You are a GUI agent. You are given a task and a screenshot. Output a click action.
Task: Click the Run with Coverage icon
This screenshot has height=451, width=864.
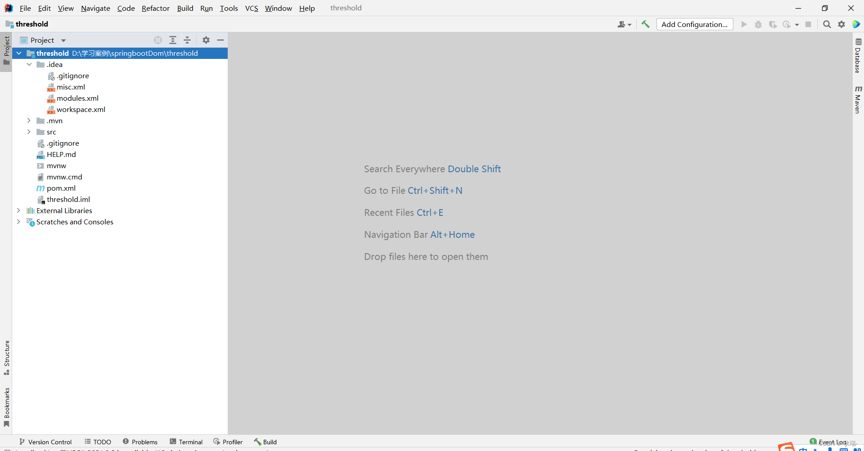pyautogui.click(x=773, y=24)
